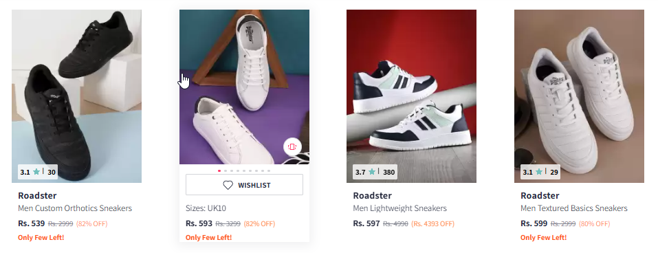Open the black Custom Orthotics Sneakers image
This screenshot has width=658, height=253.
(x=76, y=96)
